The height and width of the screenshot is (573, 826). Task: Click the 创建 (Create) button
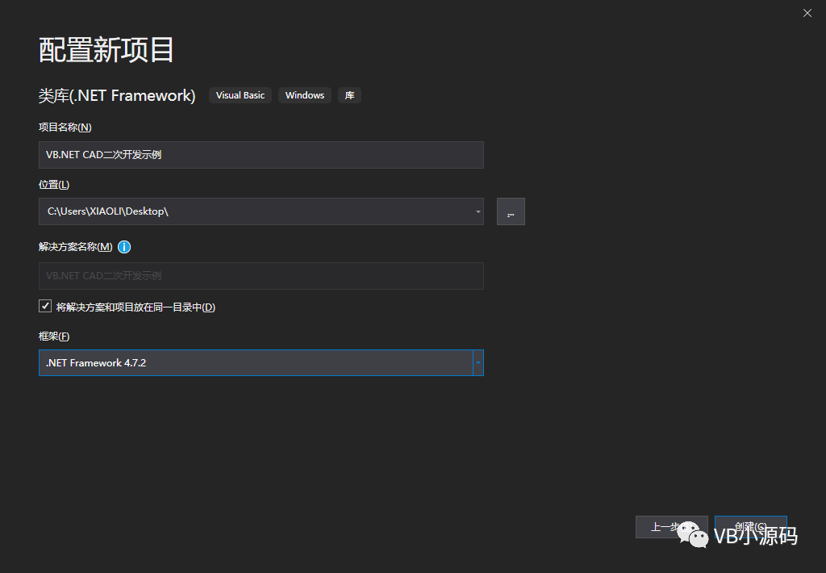[x=751, y=527]
